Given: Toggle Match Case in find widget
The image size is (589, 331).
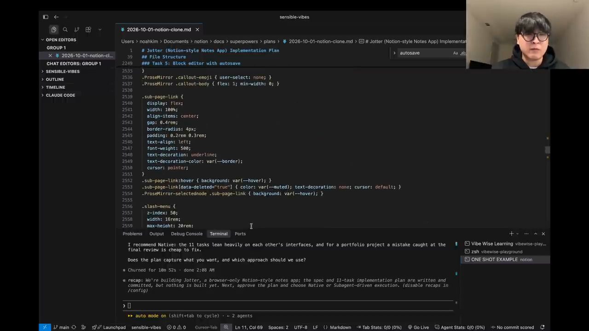Looking at the screenshot, I should tap(456, 53).
